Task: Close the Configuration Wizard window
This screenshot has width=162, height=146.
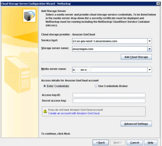Action: pos(158,4)
